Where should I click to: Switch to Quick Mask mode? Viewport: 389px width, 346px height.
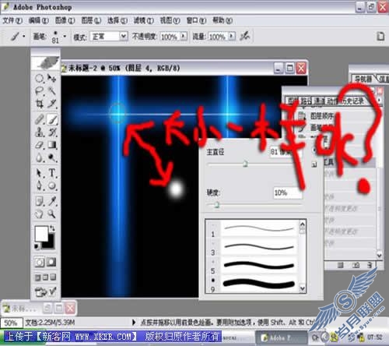coord(51,263)
